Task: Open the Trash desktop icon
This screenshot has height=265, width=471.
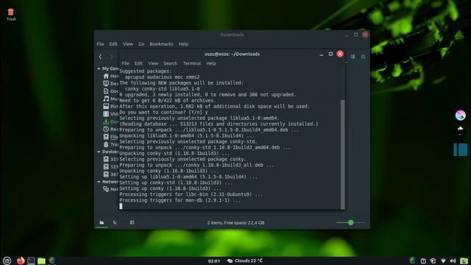Action: pyautogui.click(x=11, y=14)
